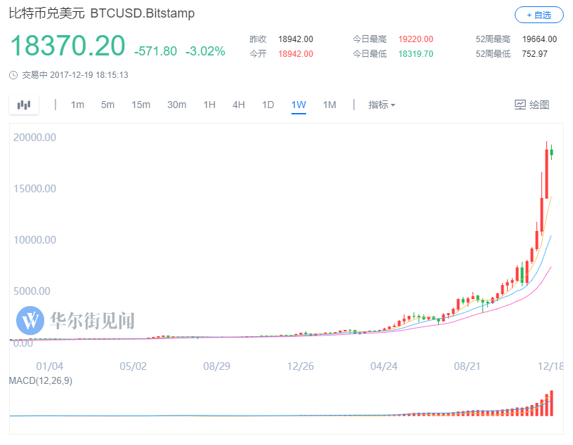Click the MACD(12,26,9) indicator label
Image resolution: width=573 pixels, height=445 pixels.
[x=41, y=381]
